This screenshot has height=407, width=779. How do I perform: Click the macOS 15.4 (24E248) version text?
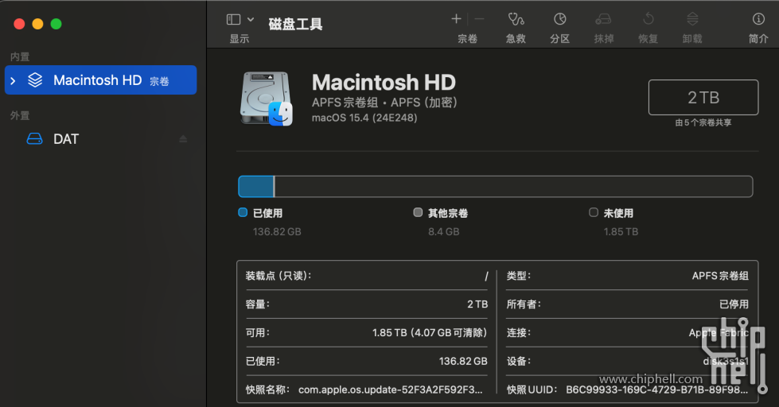(x=364, y=118)
